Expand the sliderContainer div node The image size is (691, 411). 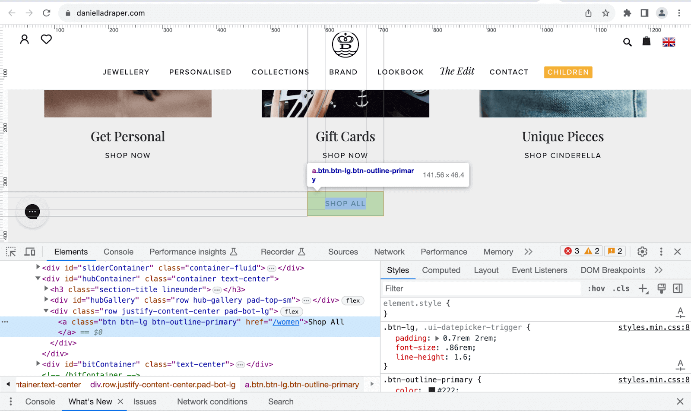38,268
